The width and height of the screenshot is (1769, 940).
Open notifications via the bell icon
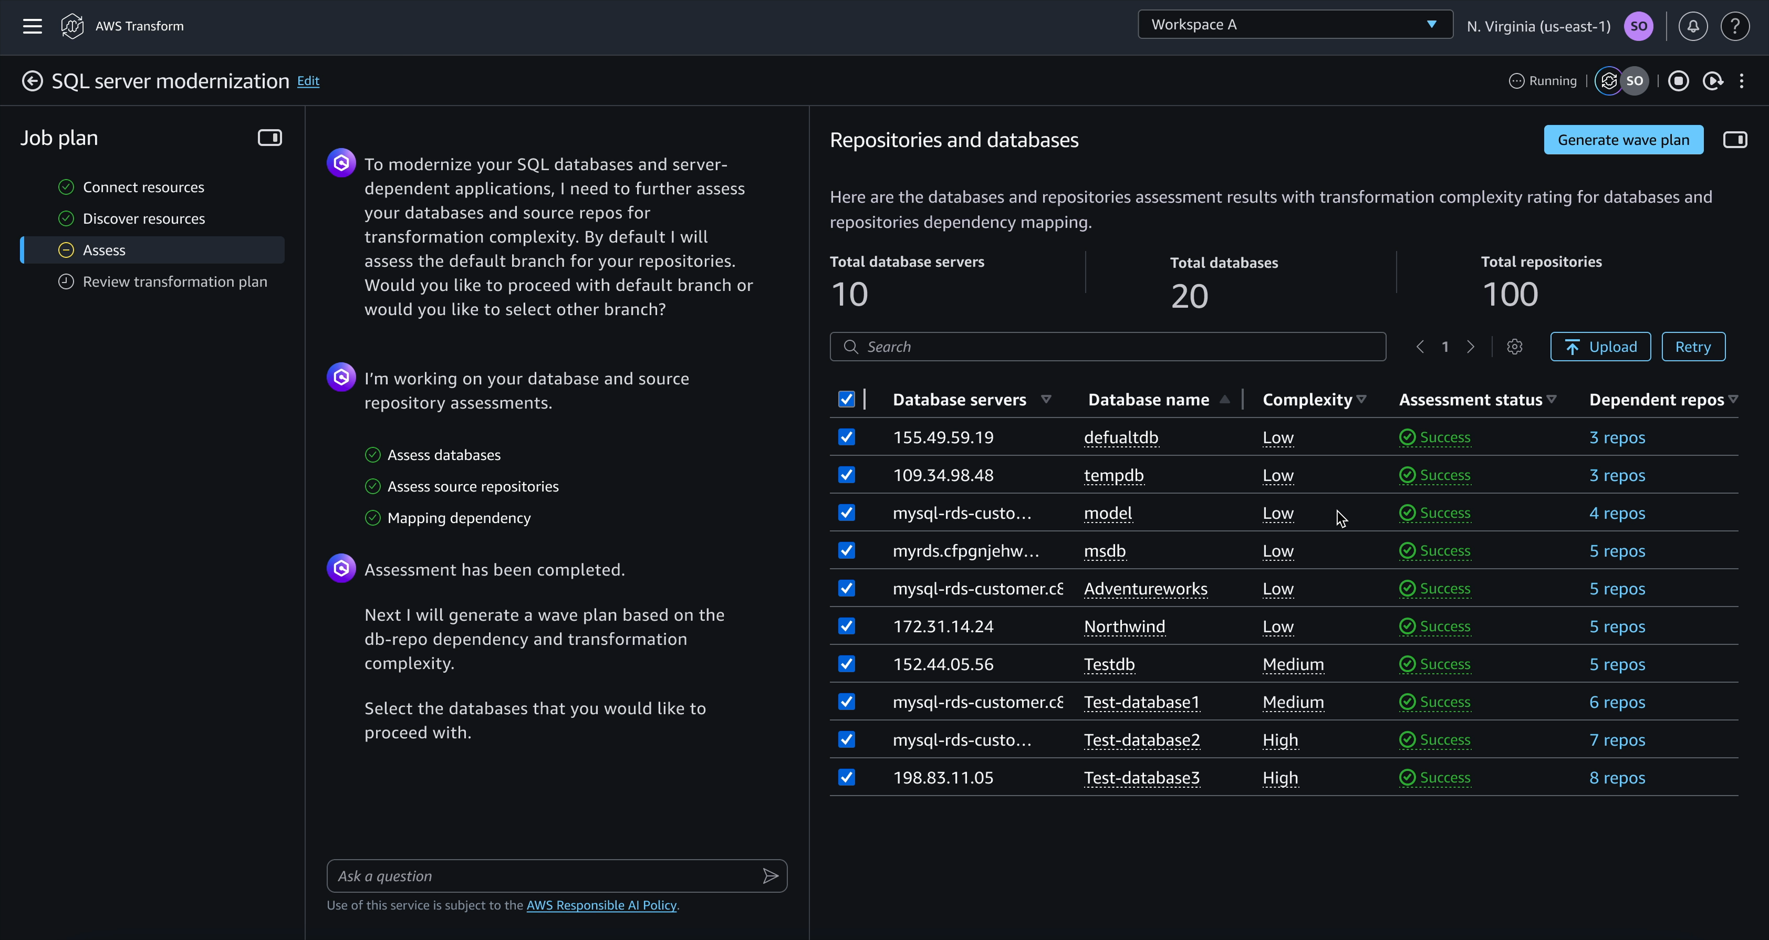[x=1693, y=26]
